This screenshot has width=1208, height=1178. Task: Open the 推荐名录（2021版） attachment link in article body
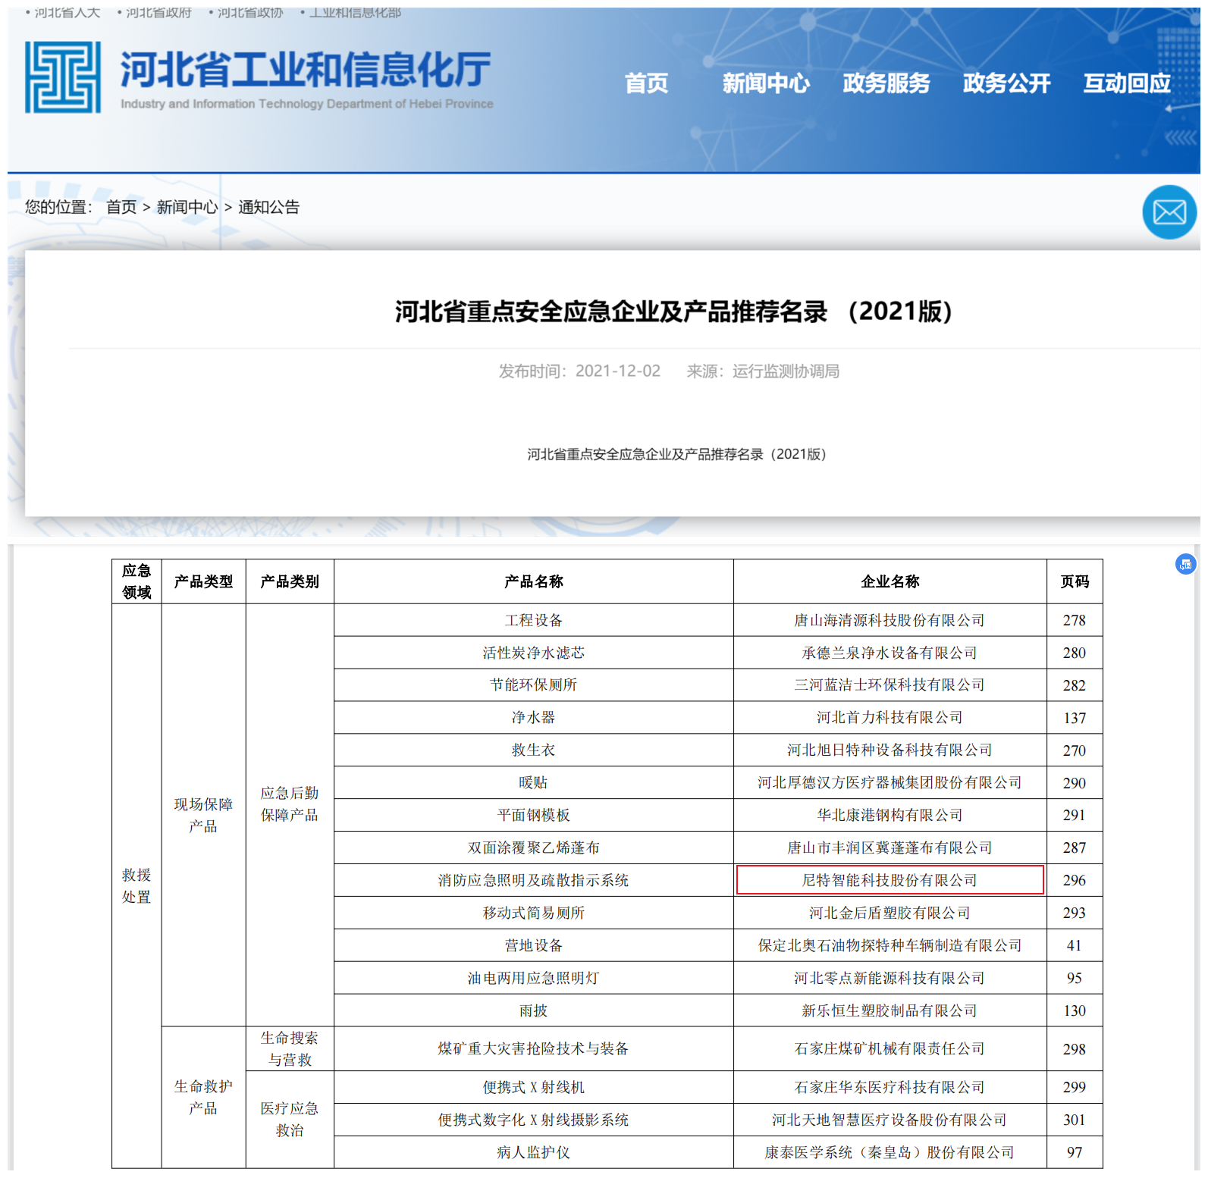tap(676, 454)
